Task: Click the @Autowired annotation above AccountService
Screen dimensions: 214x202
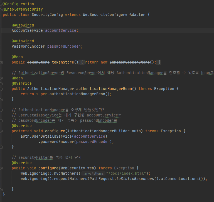Action: point(23,25)
